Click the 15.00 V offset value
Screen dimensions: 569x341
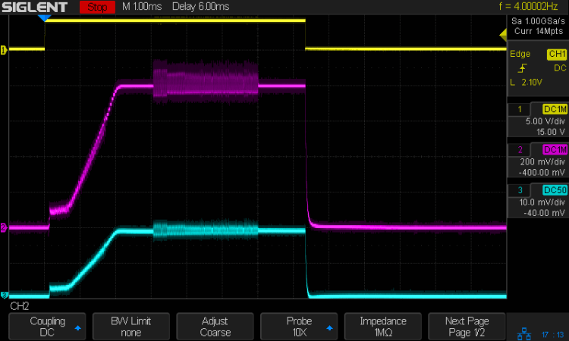[x=551, y=132]
